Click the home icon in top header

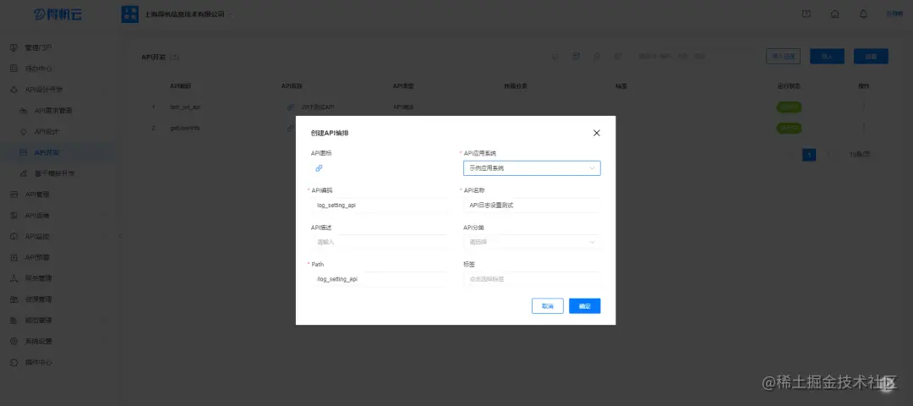835,14
